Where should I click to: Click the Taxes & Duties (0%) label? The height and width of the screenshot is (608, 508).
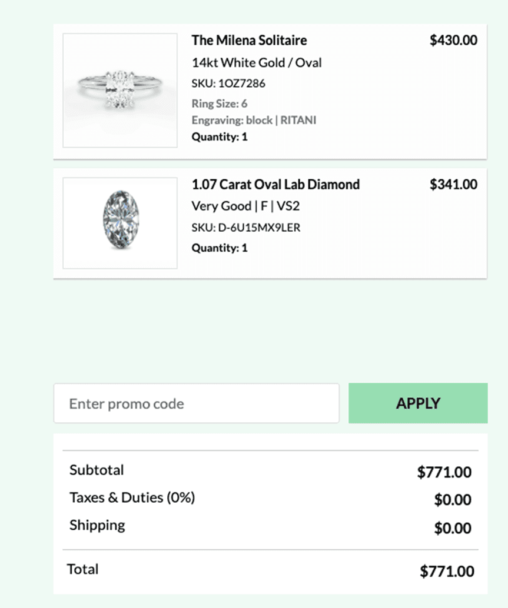coord(132,497)
